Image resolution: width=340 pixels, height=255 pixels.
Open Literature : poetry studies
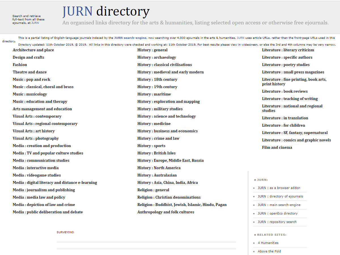coord(286,65)
